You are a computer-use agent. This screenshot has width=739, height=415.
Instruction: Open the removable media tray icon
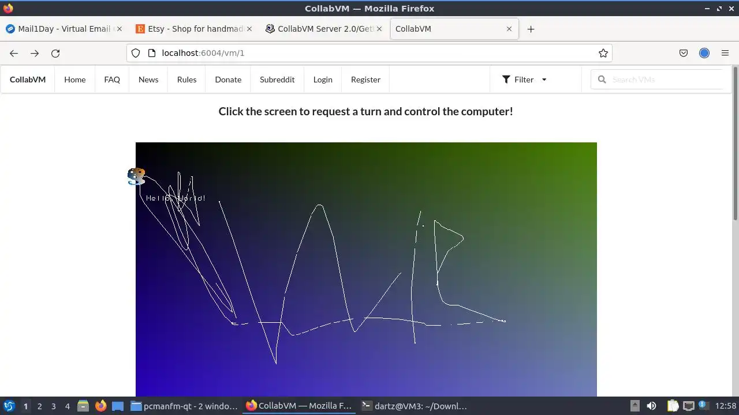pos(635,406)
